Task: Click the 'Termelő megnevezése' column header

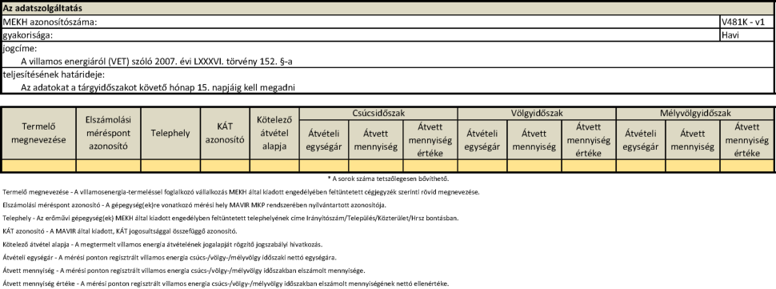Action: 38,133
